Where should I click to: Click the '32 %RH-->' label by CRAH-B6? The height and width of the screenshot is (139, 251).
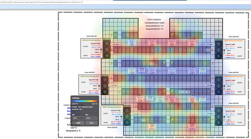211,44
